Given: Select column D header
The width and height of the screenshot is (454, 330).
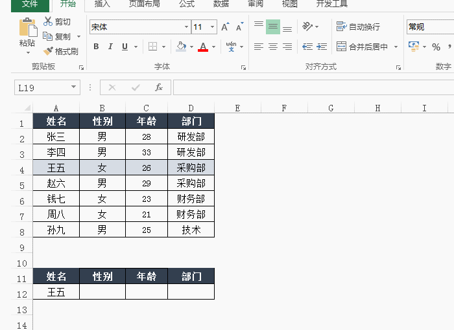Looking at the screenshot, I should coord(191,108).
